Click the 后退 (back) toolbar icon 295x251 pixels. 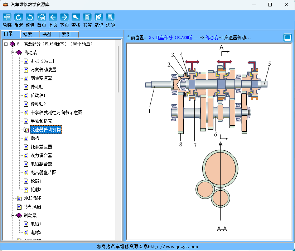click(19, 17)
